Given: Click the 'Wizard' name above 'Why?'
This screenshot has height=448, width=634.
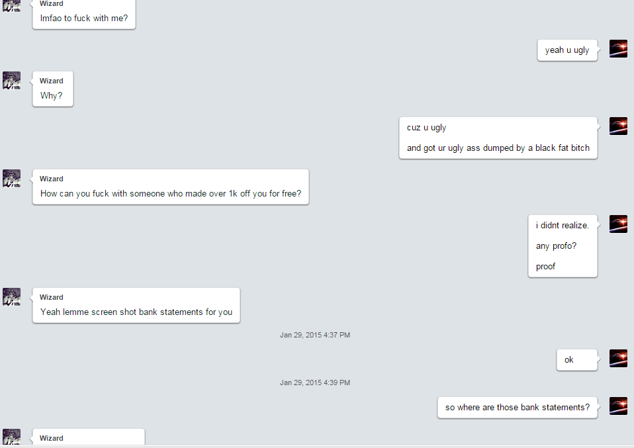Looking at the screenshot, I should pyautogui.click(x=52, y=81).
